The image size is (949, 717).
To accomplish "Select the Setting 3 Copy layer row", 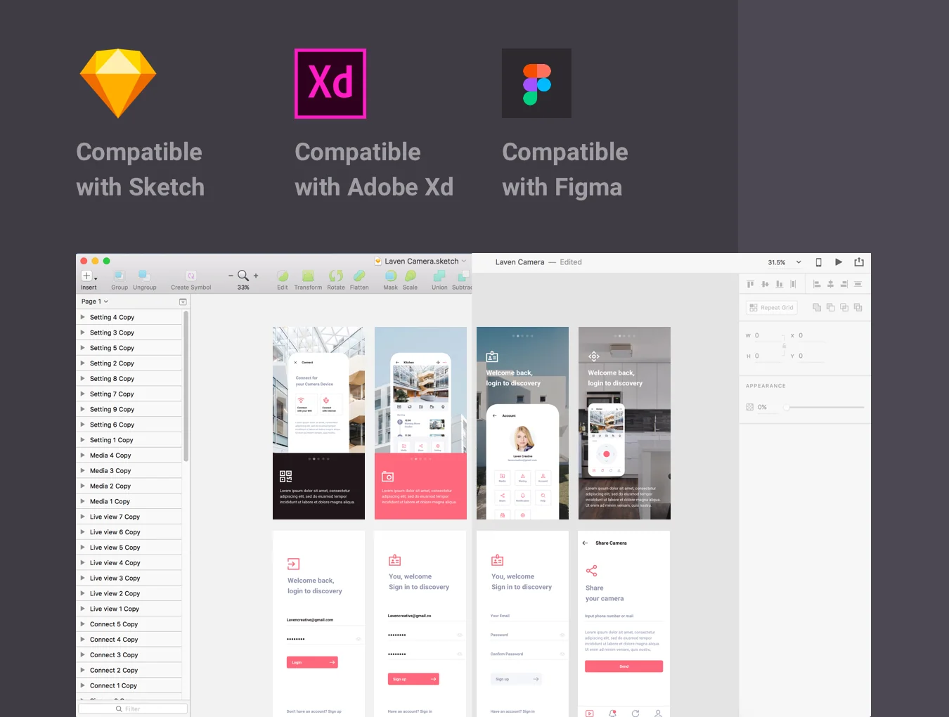I will (129, 332).
